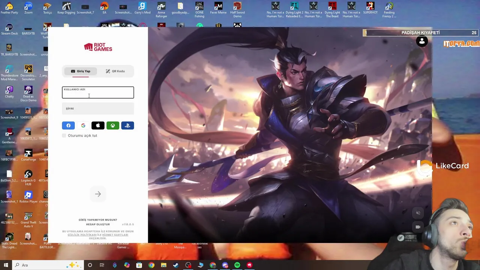Focus the 'Şifre' password field
This screenshot has height=270, width=480.
(x=98, y=109)
